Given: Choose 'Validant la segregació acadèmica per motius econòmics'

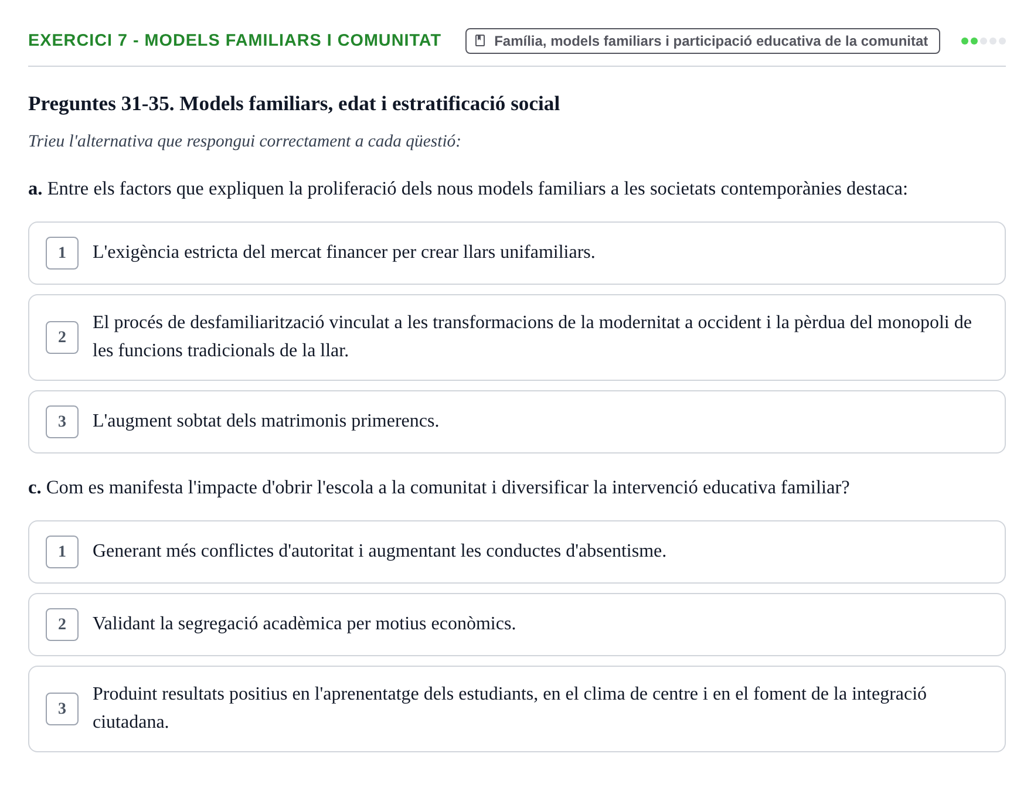Looking at the screenshot, I should tap(516, 625).
